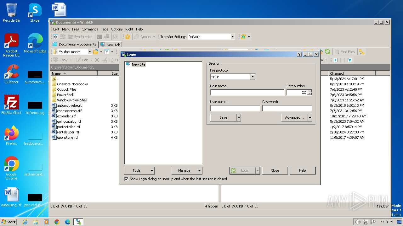Viewport: 403px width, 226px height.
Task: Click Internet Explorer icon in taskbar
Action: (x=25, y=222)
